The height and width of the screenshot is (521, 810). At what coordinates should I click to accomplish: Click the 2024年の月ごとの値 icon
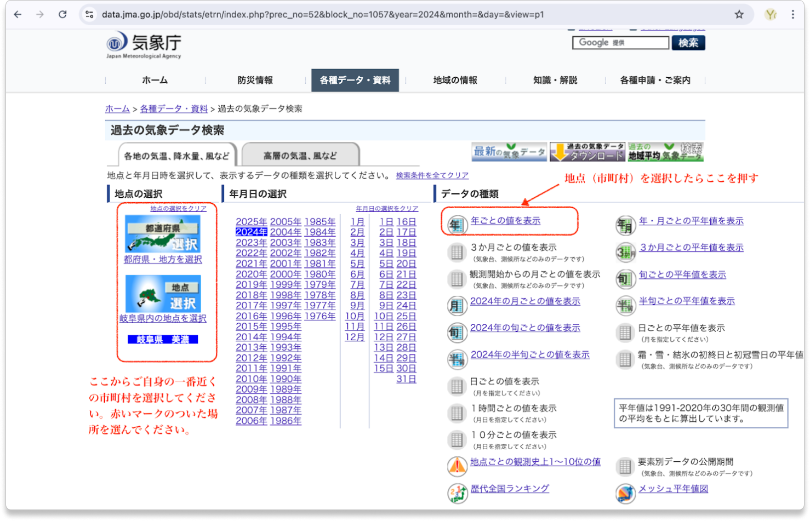pyautogui.click(x=456, y=305)
